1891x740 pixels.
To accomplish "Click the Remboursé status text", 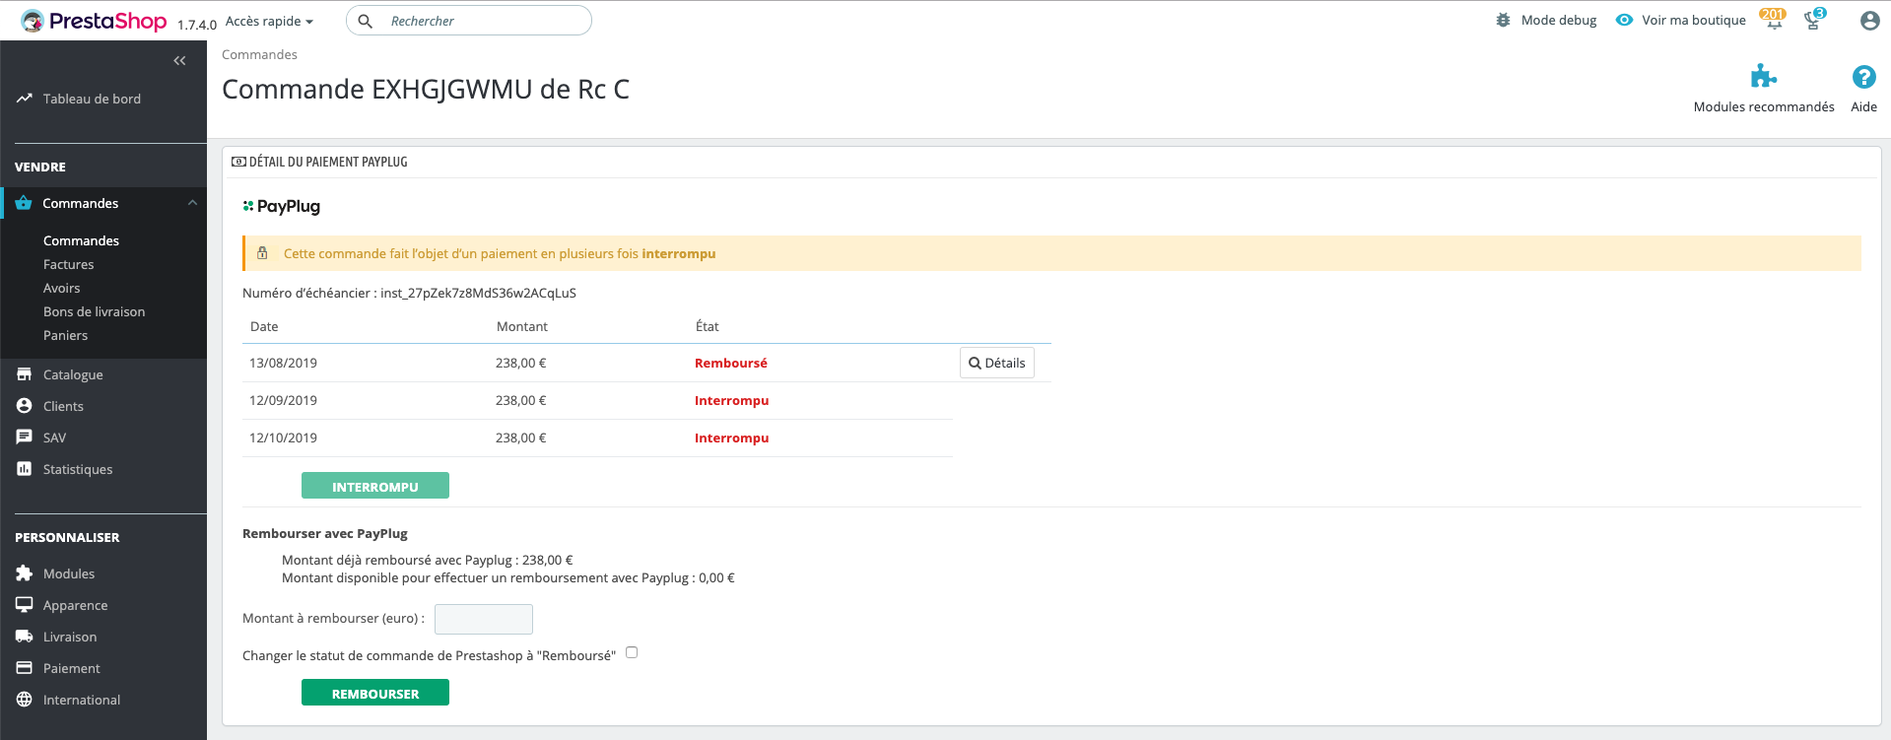I will tap(731, 363).
